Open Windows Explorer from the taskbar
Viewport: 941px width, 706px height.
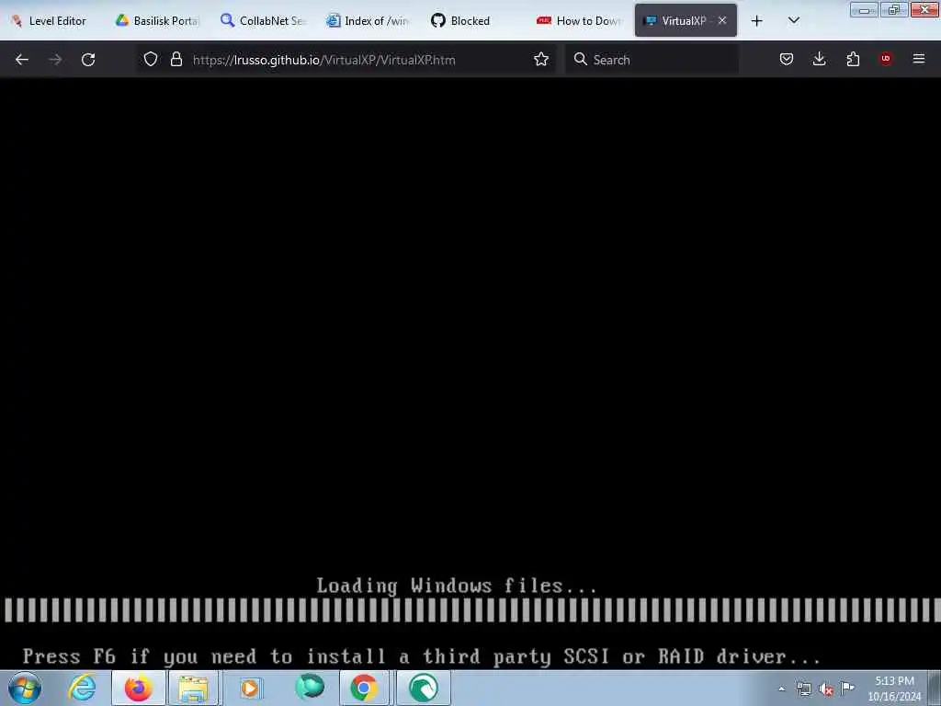coord(193,688)
